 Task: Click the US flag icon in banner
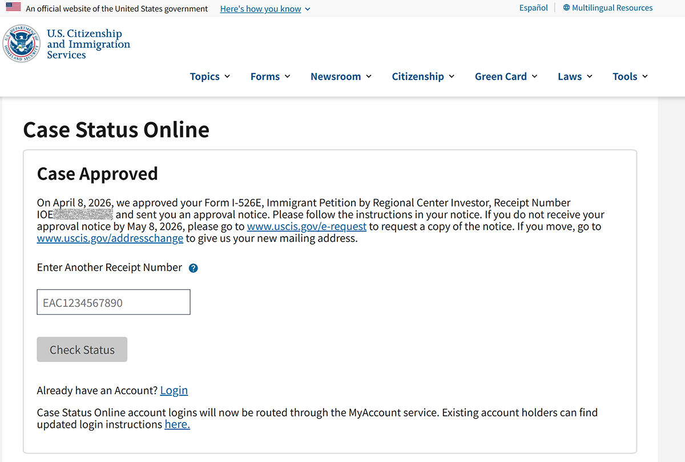pos(13,7)
